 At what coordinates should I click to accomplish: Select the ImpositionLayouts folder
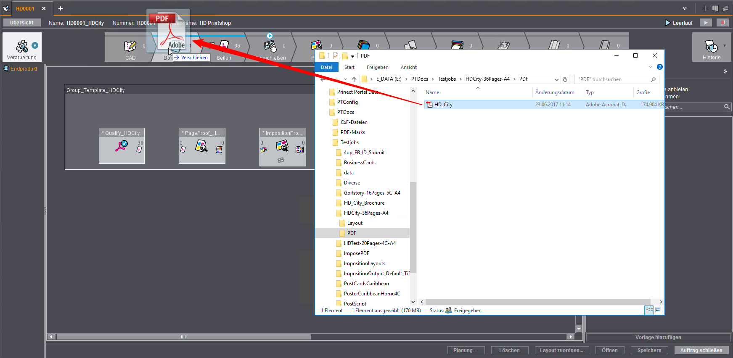365,263
